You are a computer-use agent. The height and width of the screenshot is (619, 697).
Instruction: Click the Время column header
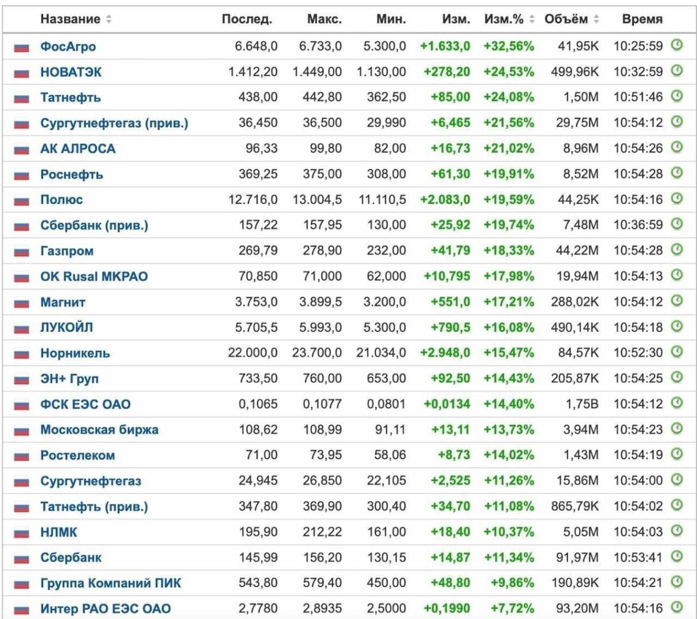pyautogui.click(x=642, y=19)
